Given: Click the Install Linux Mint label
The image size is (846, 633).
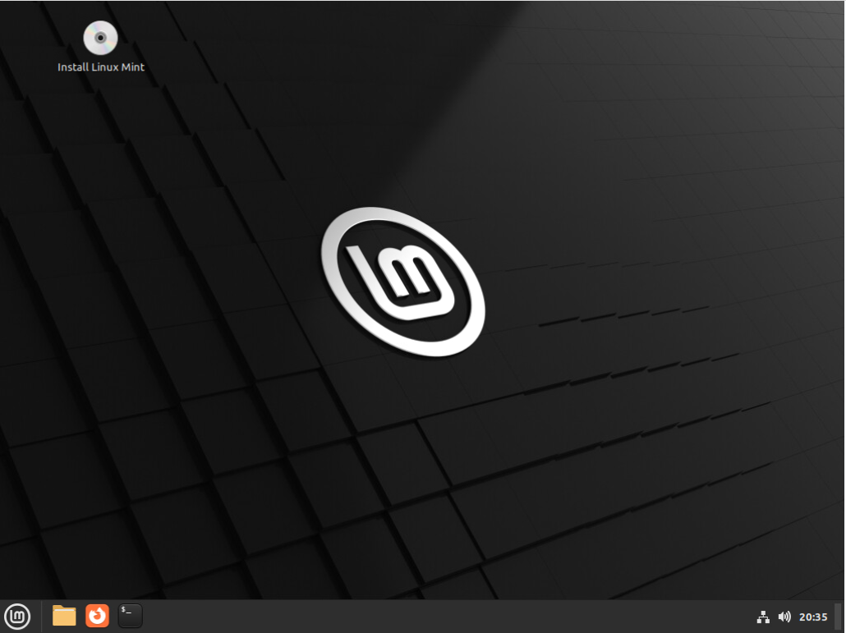Looking at the screenshot, I should coord(101,67).
